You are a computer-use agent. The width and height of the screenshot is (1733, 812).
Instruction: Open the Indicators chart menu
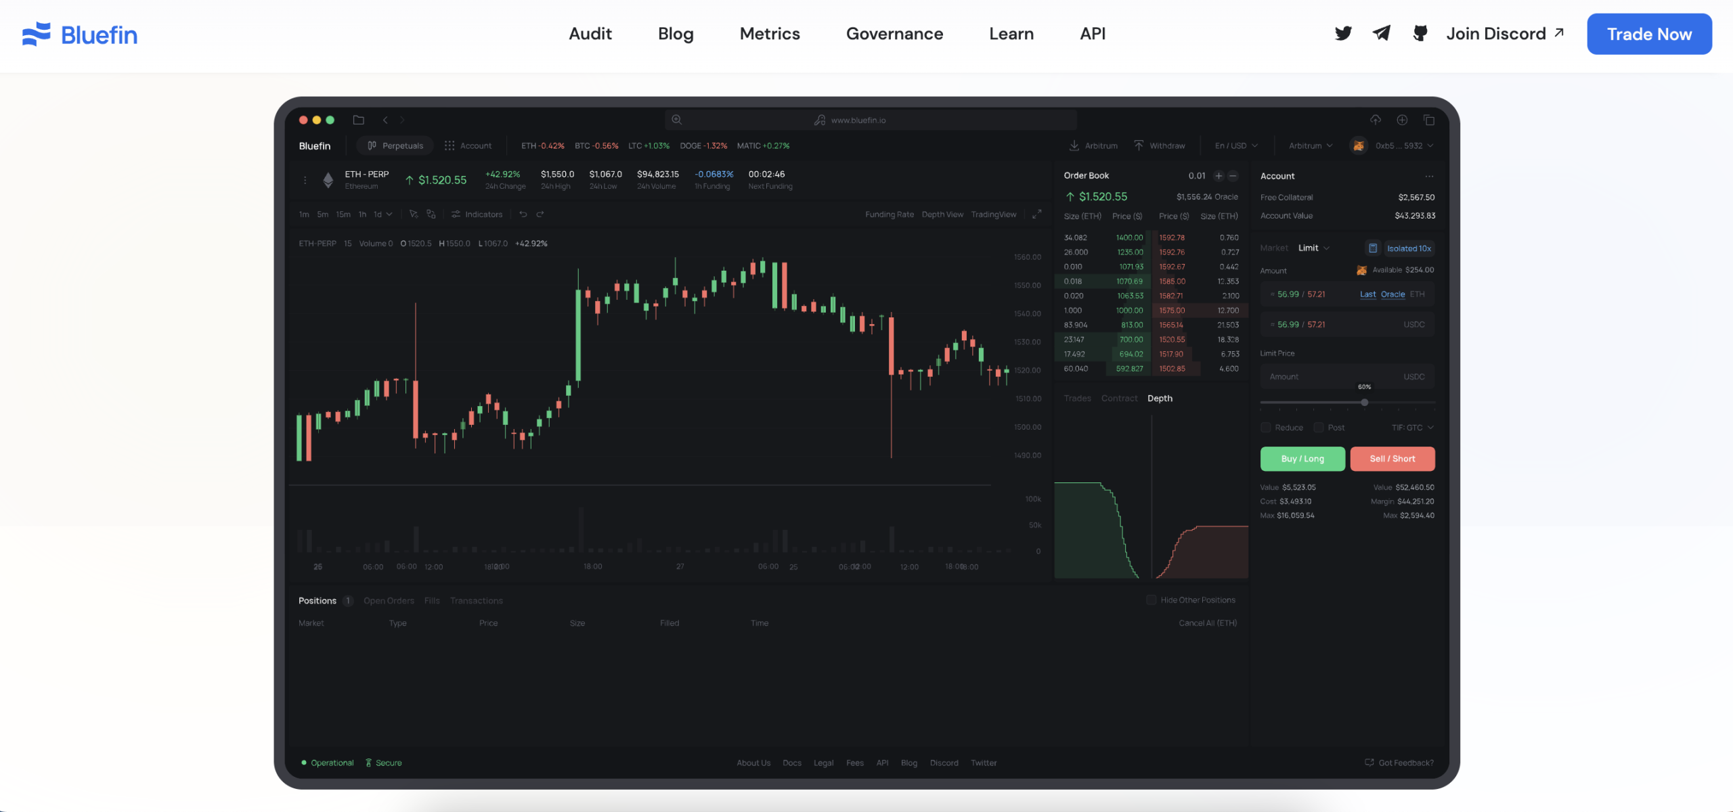coord(477,215)
